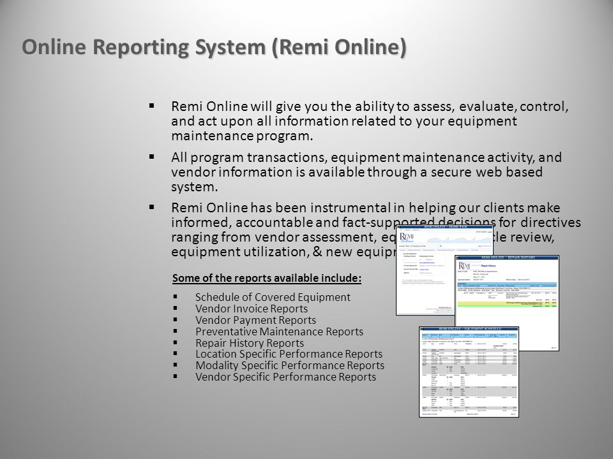Click the paragraph beginning 'All program transactions'
The image size is (613, 459).
[367, 171]
